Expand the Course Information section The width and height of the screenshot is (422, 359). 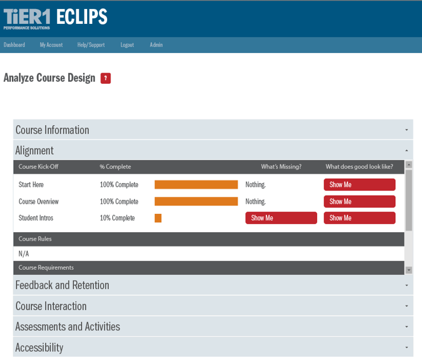213,130
